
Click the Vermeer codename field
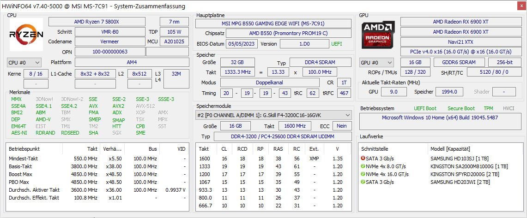(x=109, y=41)
